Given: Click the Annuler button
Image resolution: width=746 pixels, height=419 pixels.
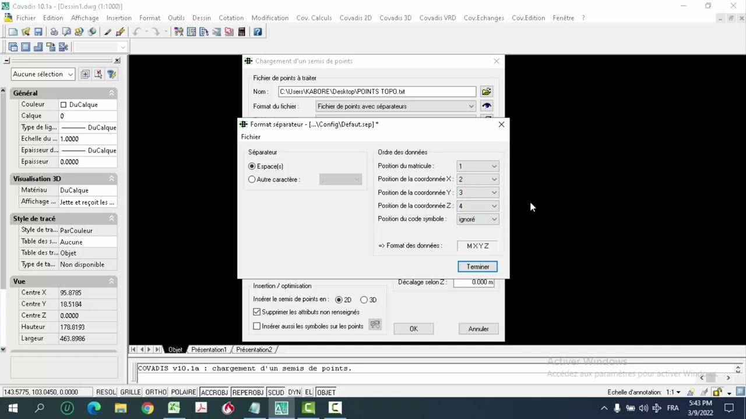Looking at the screenshot, I should click(x=478, y=329).
